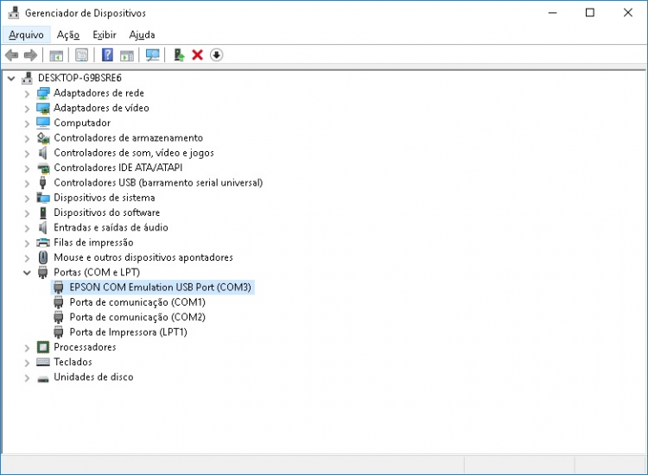Expand the Computador category
The width and height of the screenshot is (648, 475).
coord(28,123)
